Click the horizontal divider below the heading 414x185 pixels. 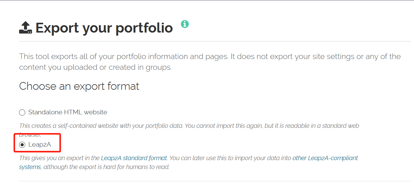[x=215, y=41]
